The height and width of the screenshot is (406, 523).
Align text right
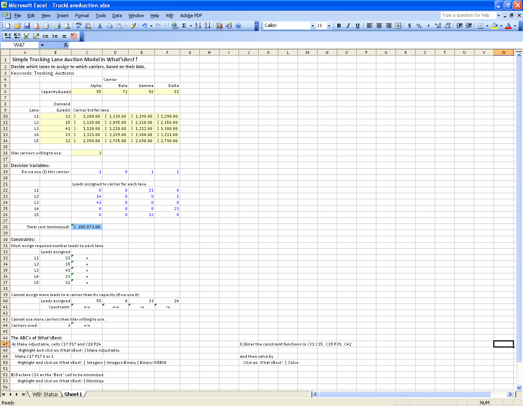click(388, 26)
